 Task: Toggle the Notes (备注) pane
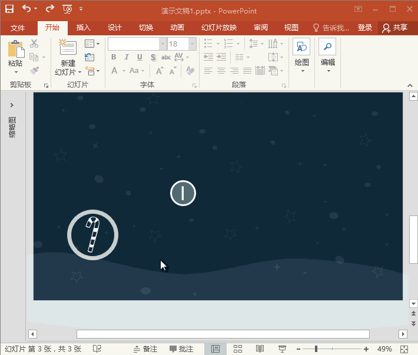[x=145, y=349]
